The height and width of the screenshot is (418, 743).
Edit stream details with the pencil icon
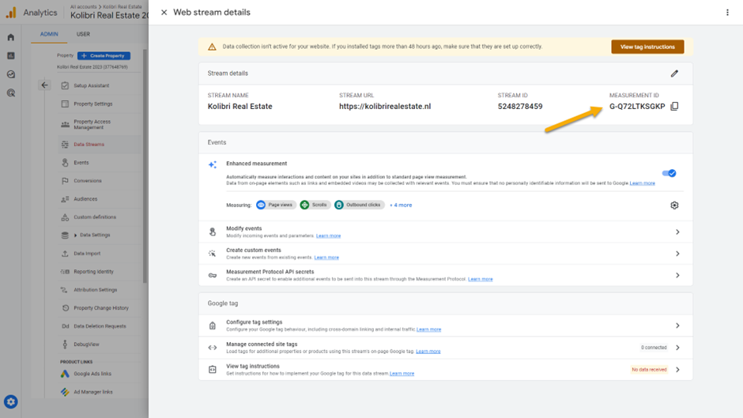pos(674,73)
